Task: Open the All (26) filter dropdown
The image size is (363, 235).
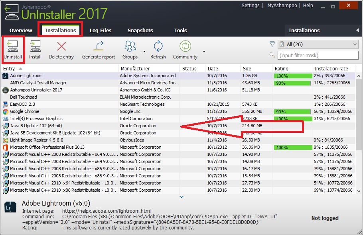Action: 318,44
